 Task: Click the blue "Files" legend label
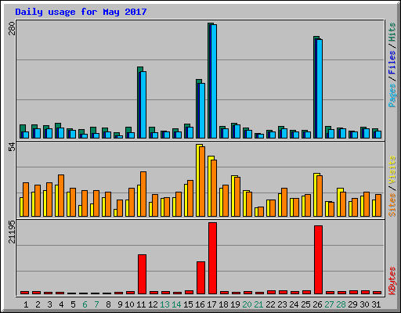(392, 63)
